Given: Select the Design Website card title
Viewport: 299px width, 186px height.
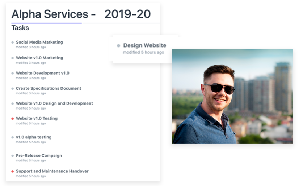Looking at the screenshot, I should [x=144, y=45].
